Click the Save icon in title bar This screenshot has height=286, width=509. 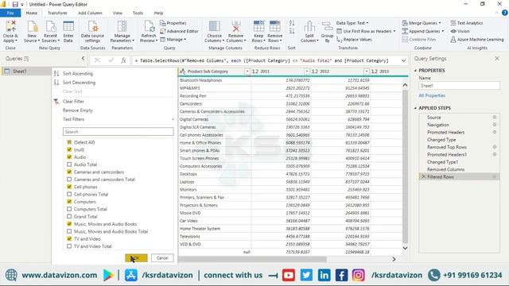click(15, 4)
